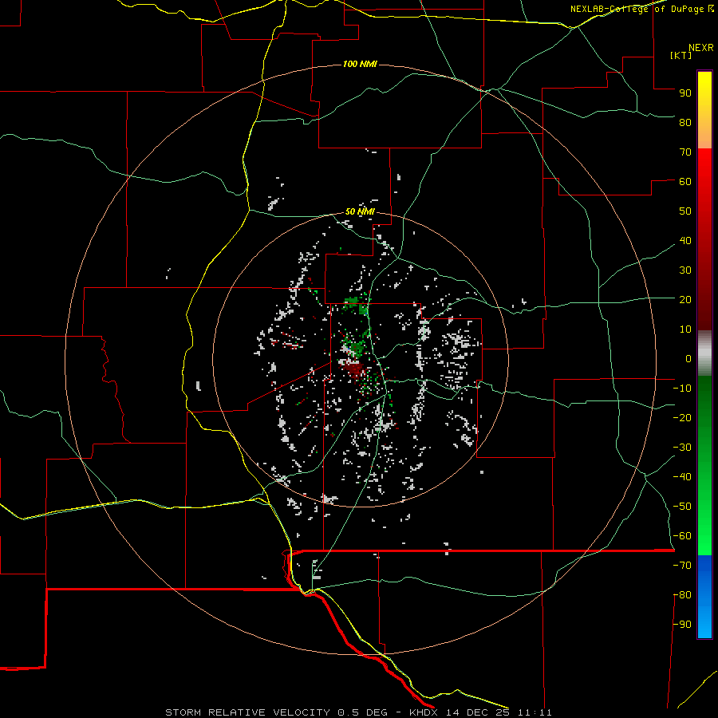The width and height of the screenshot is (718, 718).
Task: Click the "-50" legend value
Action: pyautogui.click(x=682, y=507)
